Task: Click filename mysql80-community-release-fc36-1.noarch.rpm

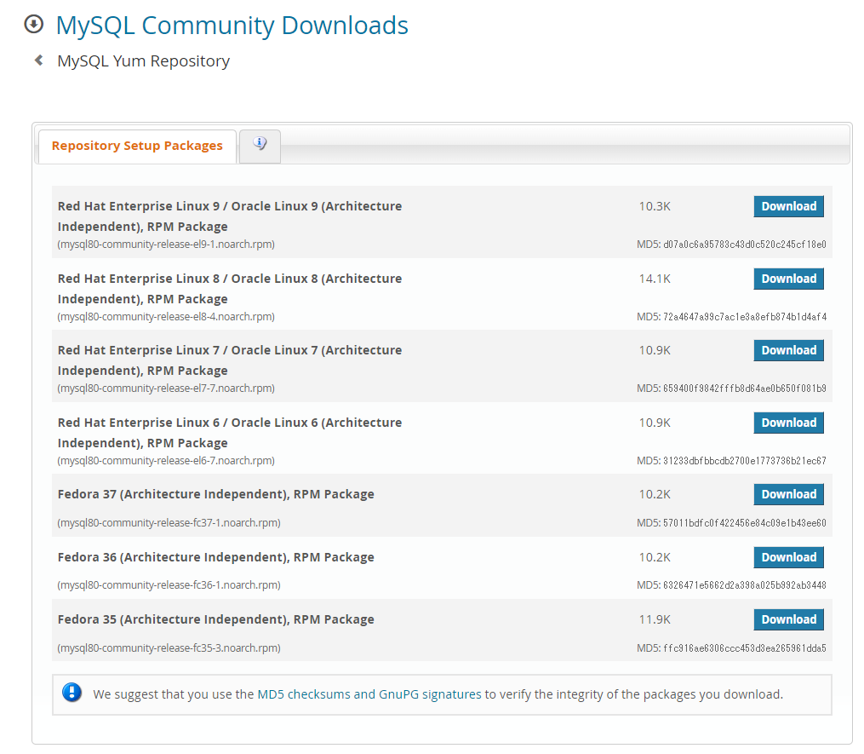Action: click(169, 585)
